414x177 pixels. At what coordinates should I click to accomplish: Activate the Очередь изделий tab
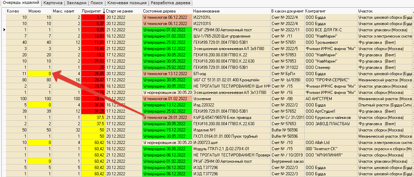pyautogui.click(x=20, y=3)
